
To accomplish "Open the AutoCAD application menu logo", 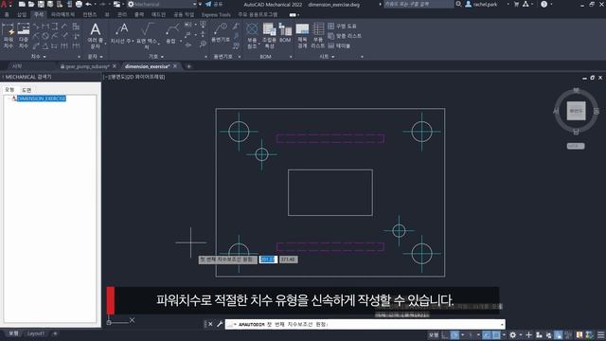I will [4, 4].
